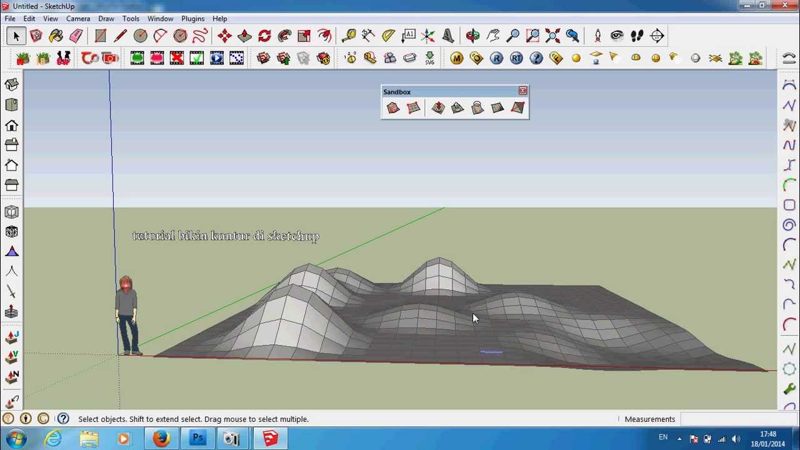The height and width of the screenshot is (450, 800).
Task: Choose the Sandbox Drape tool
Action: coord(478,108)
